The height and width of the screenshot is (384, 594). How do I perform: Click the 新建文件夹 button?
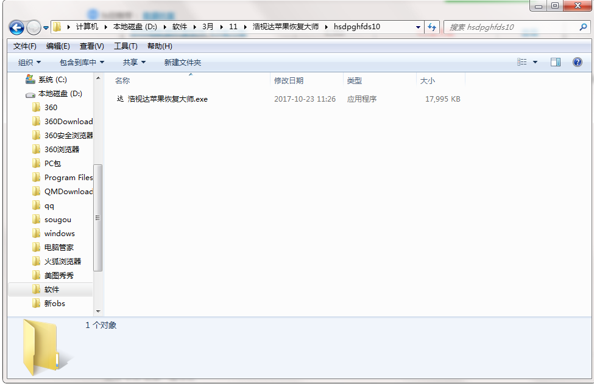[183, 63]
